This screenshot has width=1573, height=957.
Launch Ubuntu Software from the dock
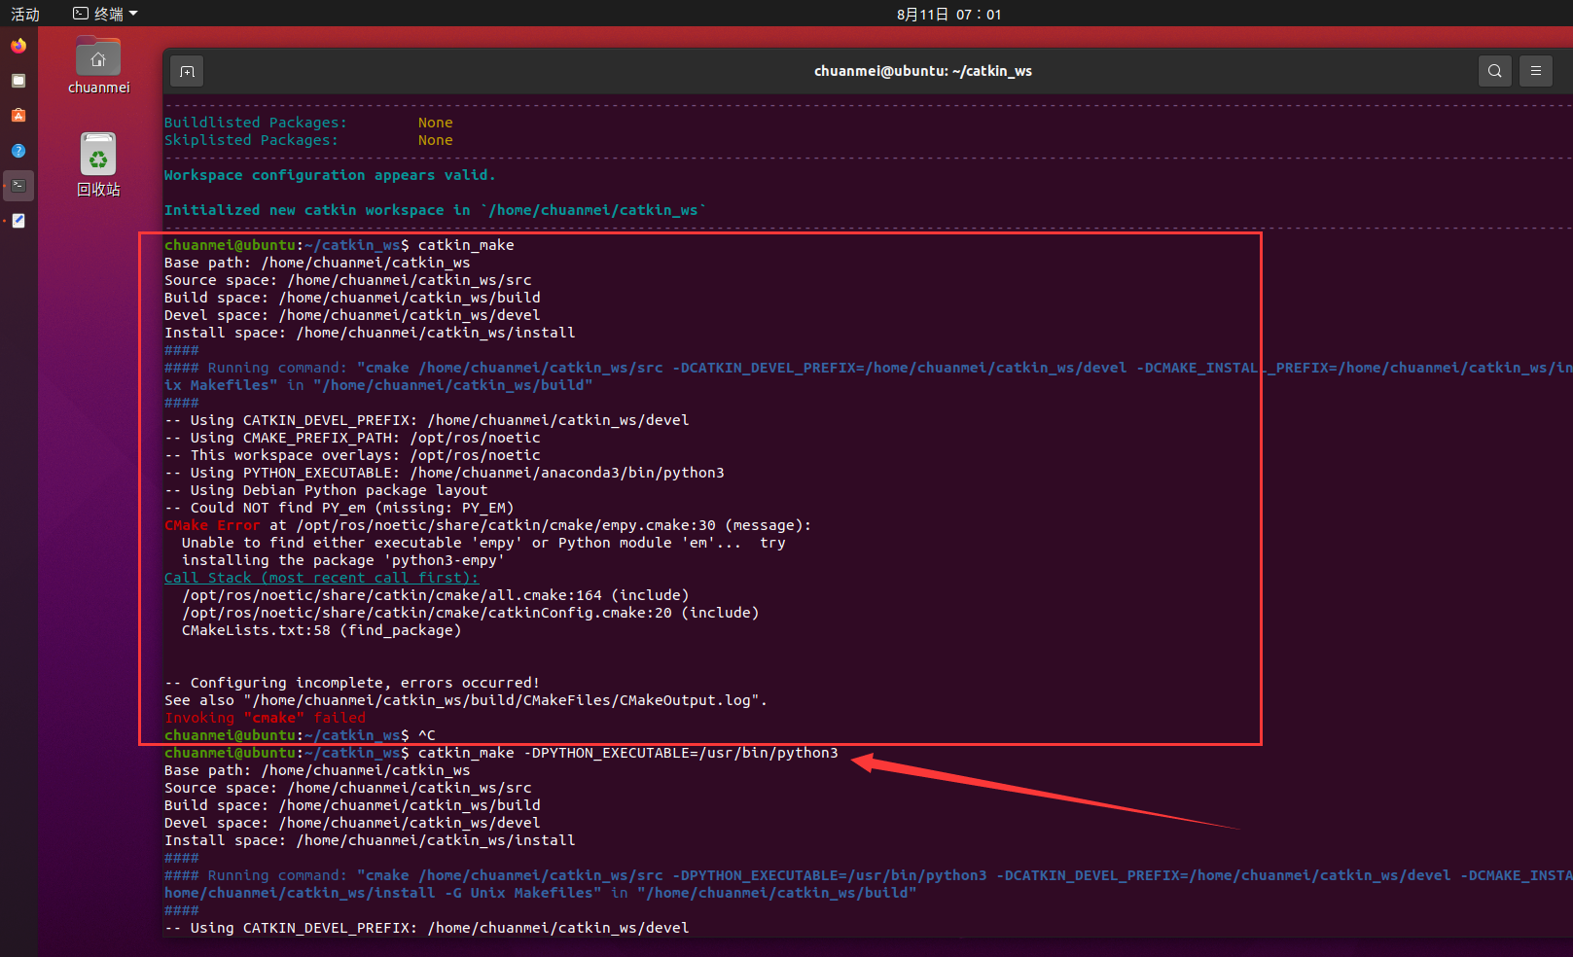[x=18, y=115]
